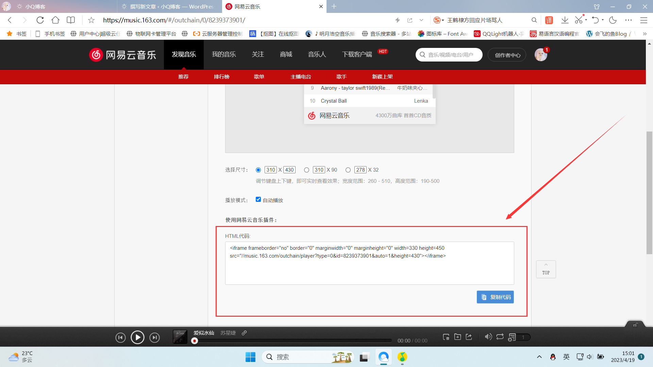Viewport: 653px width, 367px height.
Task: Bookmark this page with star icon
Action: click(x=91, y=20)
